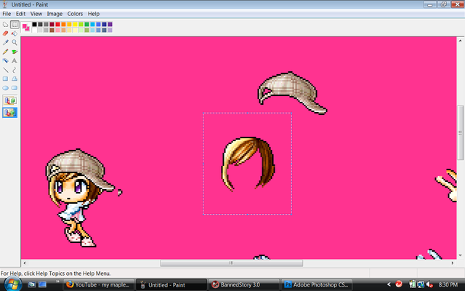Pick the black color swatch
The width and height of the screenshot is (465, 291).
35,24
